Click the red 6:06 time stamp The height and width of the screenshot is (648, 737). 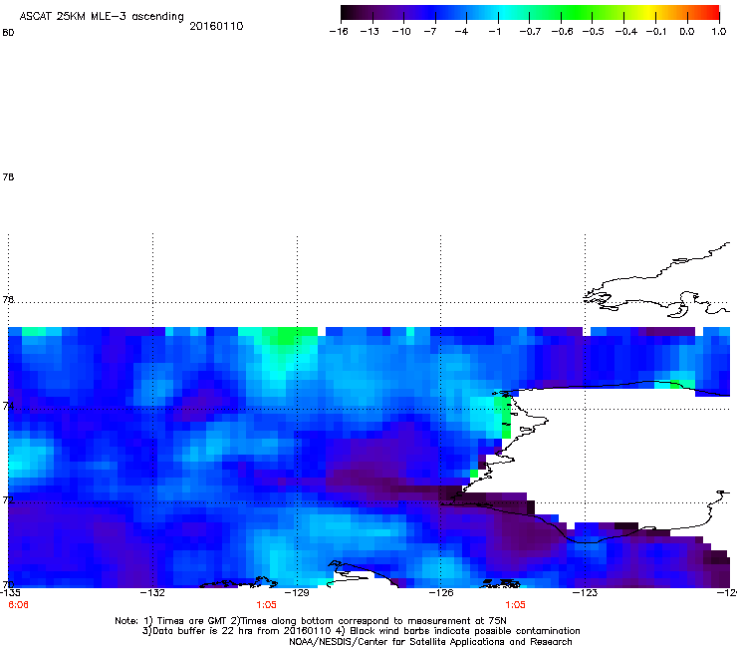tap(18, 605)
